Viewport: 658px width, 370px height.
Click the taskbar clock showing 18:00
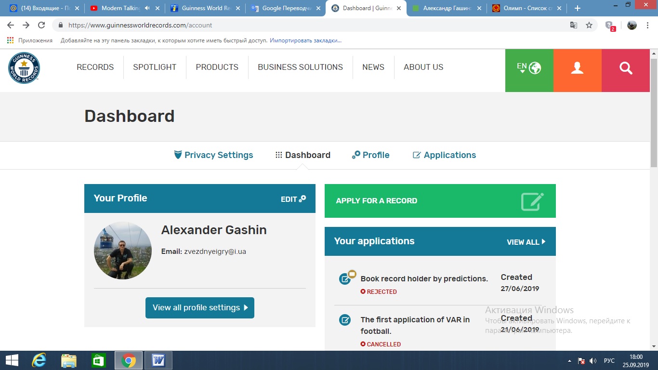[636, 360]
